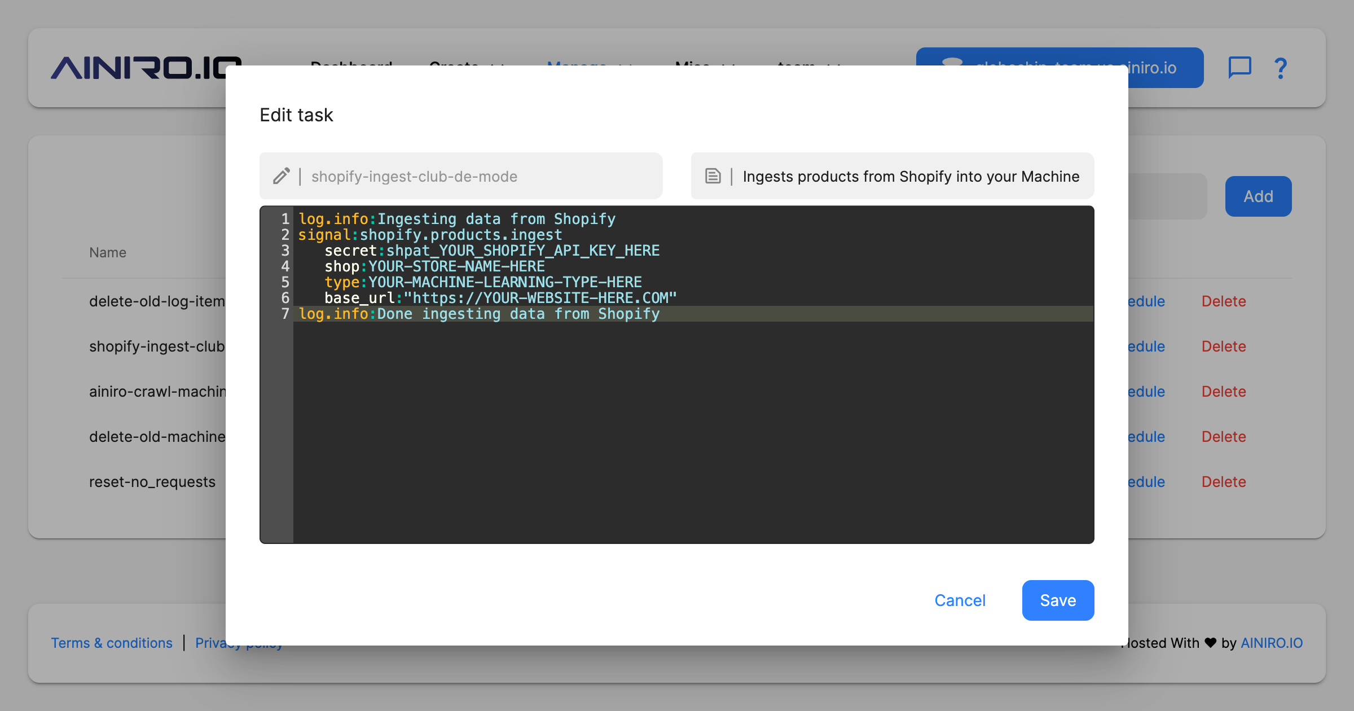Click the task row 'ainiro-crawl-machine'
This screenshot has height=711, width=1354.
(157, 392)
